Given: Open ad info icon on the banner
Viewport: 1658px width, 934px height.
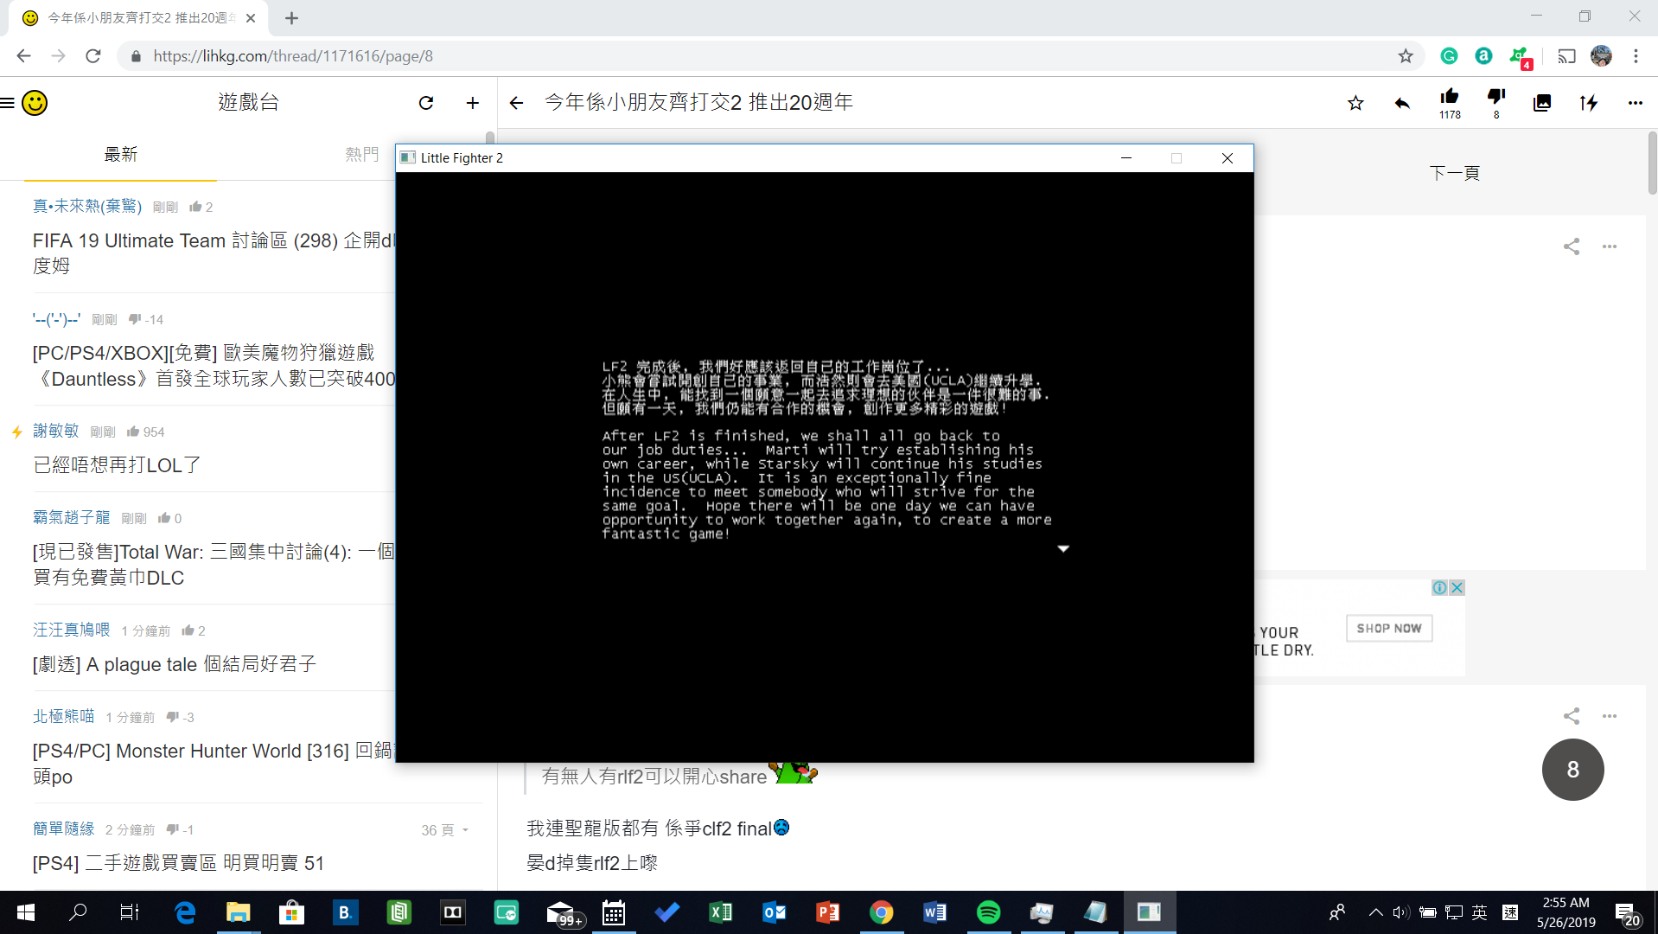Looking at the screenshot, I should (x=1439, y=587).
